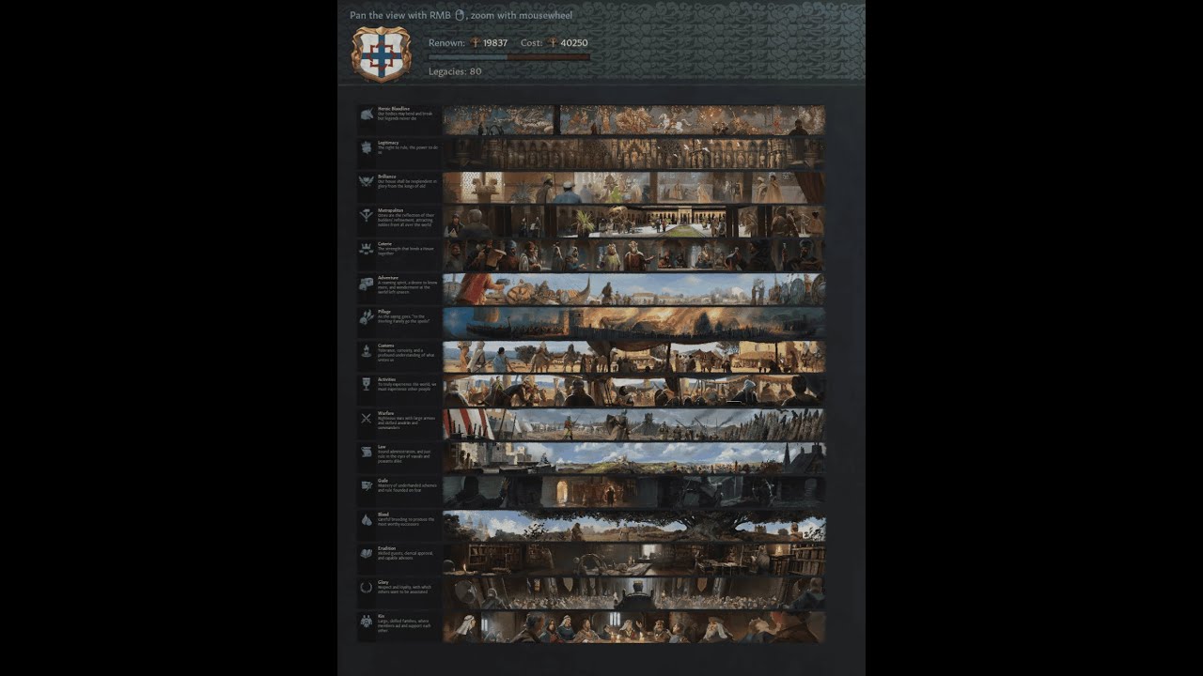Open the Brilliance artwork banner

[x=634, y=187]
